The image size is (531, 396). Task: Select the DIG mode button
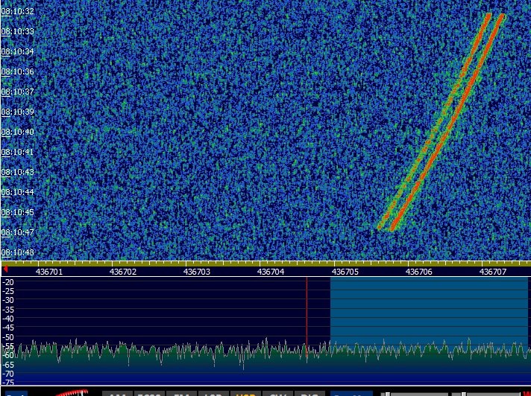coord(308,394)
